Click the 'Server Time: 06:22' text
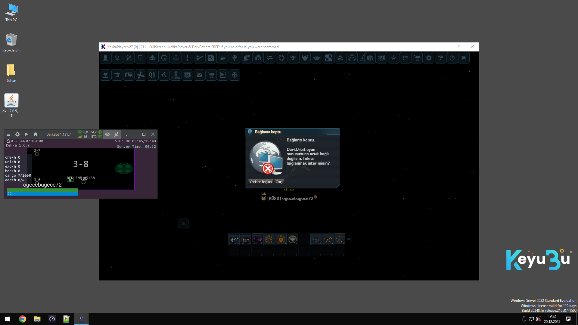Screen dimensions: 578x325 [136, 147]
